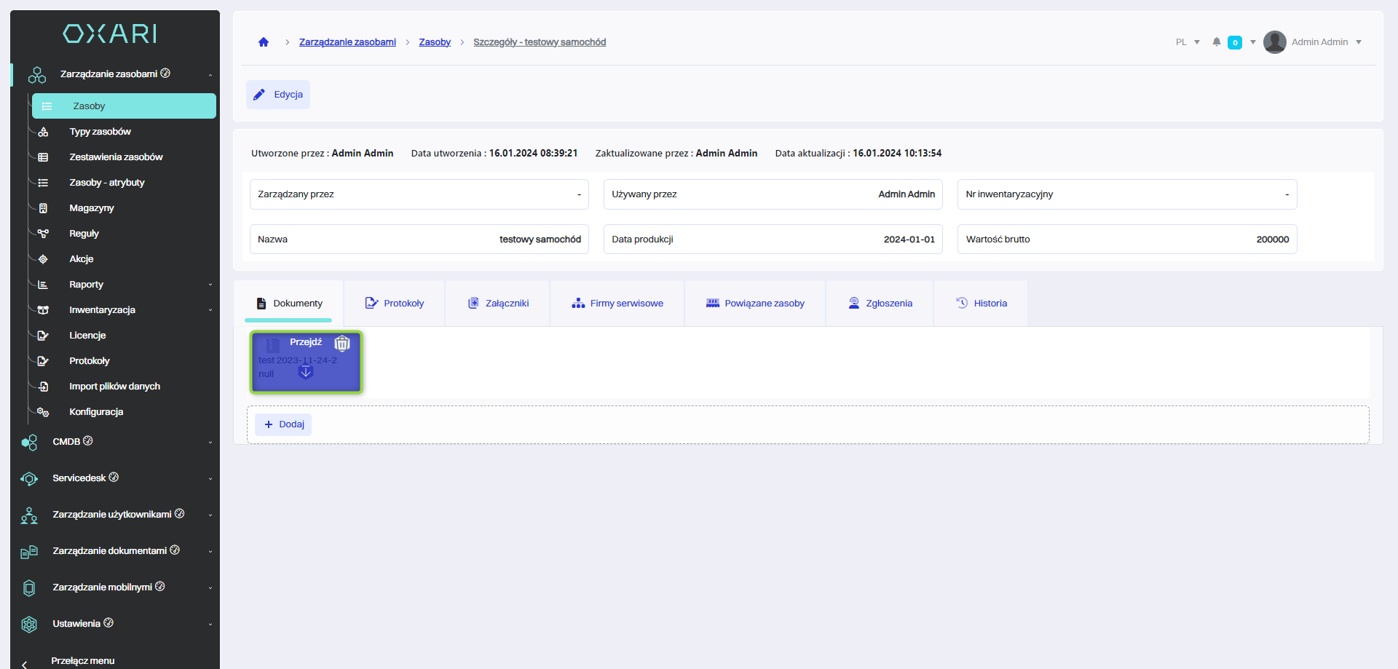
Task: Follow the Zasoby breadcrumb link
Action: click(435, 42)
